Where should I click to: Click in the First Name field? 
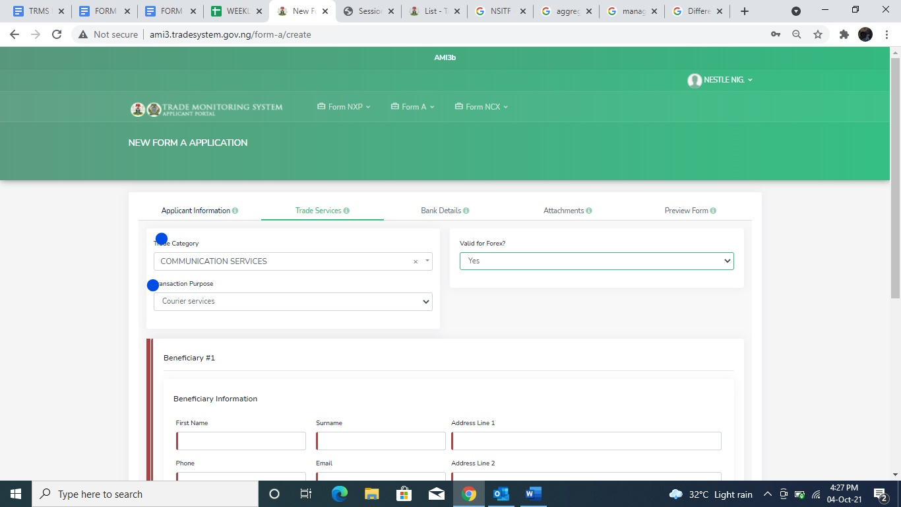point(241,441)
